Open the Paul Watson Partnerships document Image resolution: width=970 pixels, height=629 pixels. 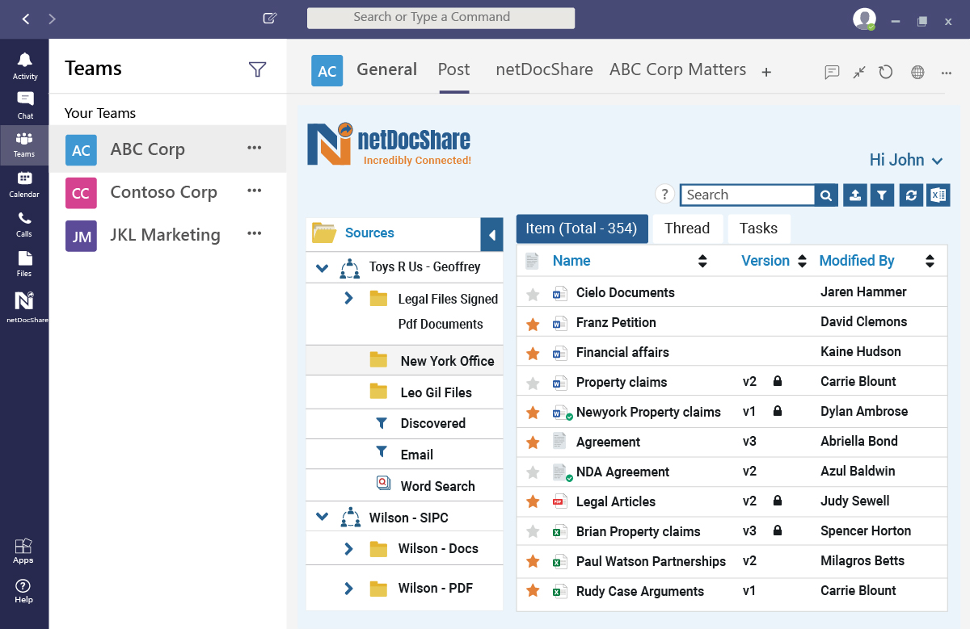pyautogui.click(x=651, y=561)
